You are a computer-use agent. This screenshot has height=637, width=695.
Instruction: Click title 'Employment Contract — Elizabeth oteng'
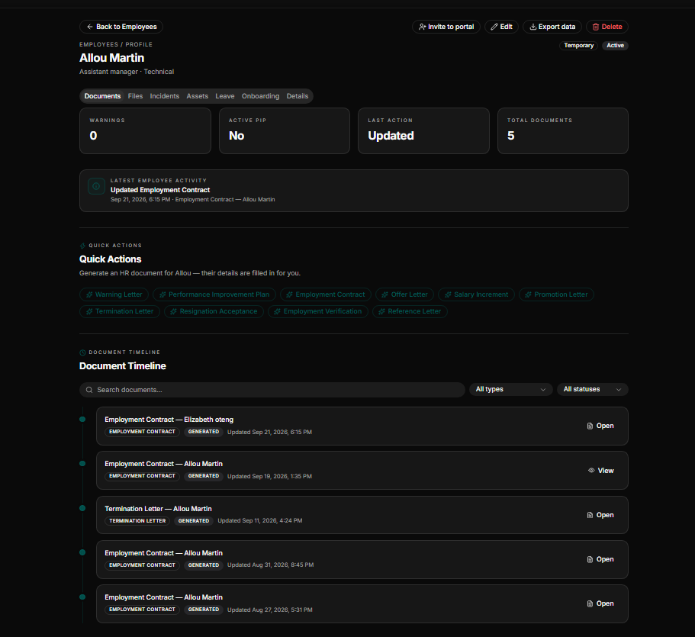click(x=169, y=420)
